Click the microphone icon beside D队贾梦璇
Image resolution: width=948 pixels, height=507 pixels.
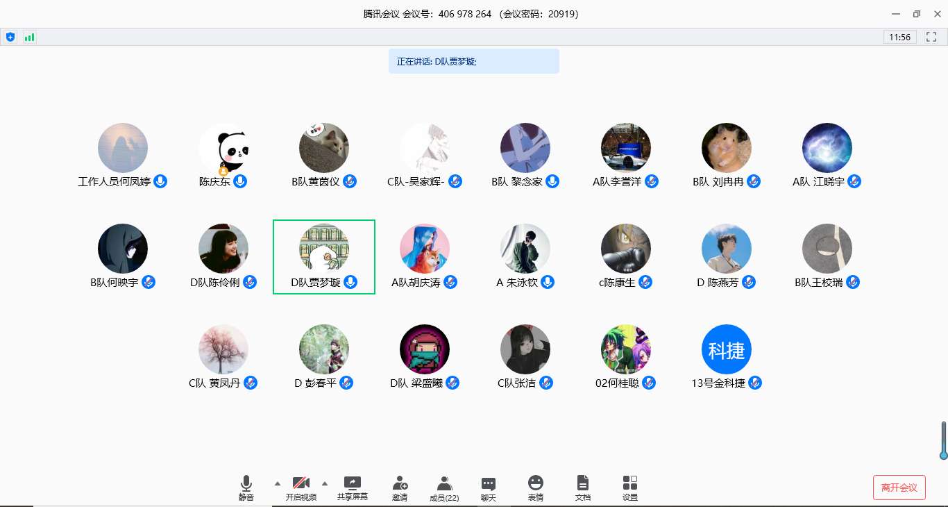(x=350, y=282)
